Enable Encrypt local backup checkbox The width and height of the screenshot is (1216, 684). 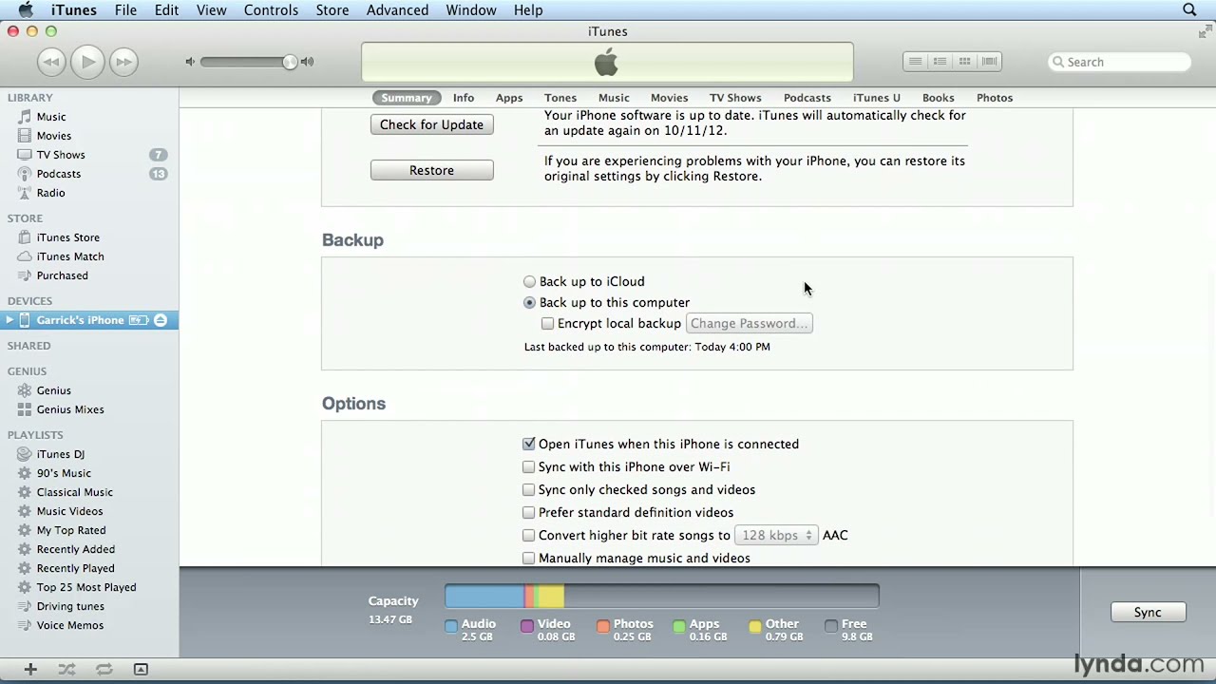point(547,323)
